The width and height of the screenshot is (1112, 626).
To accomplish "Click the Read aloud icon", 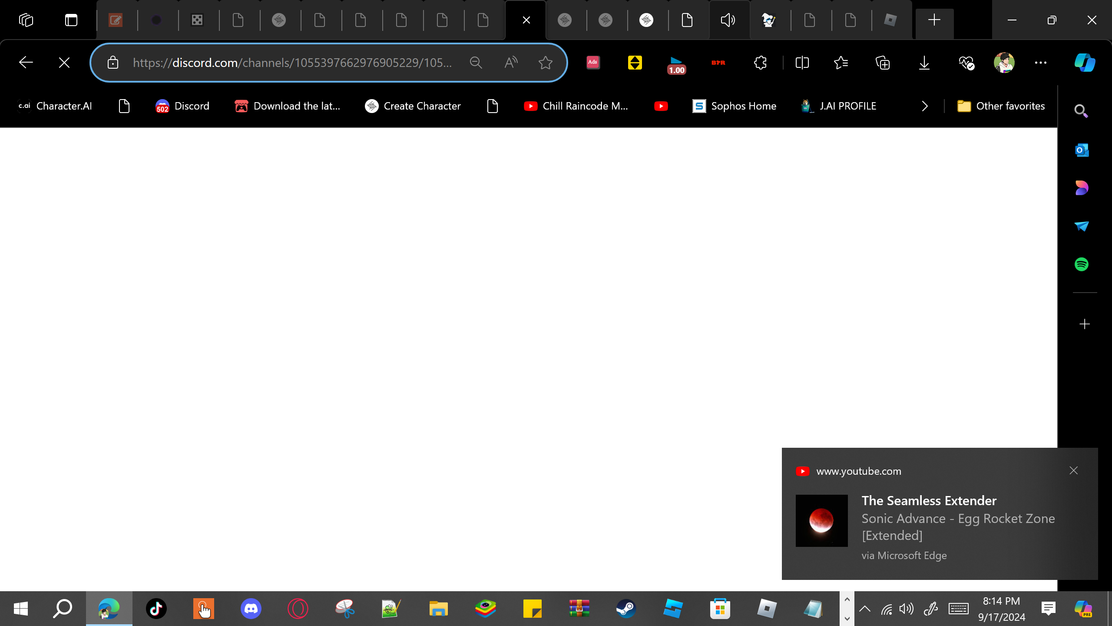I will [x=511, y=63].
